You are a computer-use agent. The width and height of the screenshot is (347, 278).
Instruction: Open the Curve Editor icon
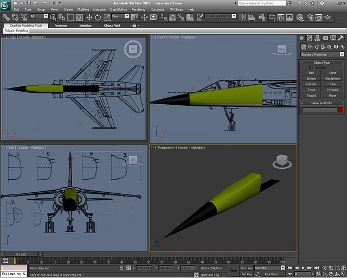pos(281,17)
